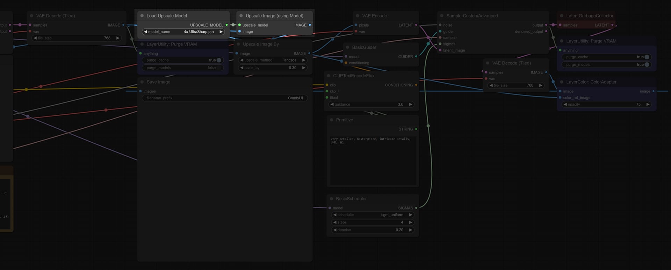
Task: Click previous arrow on upscale_method field
Action: pos(242,60)
